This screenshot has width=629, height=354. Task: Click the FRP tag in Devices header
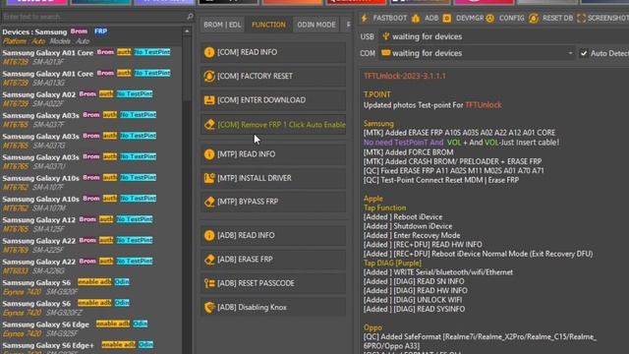click(100, 30)
